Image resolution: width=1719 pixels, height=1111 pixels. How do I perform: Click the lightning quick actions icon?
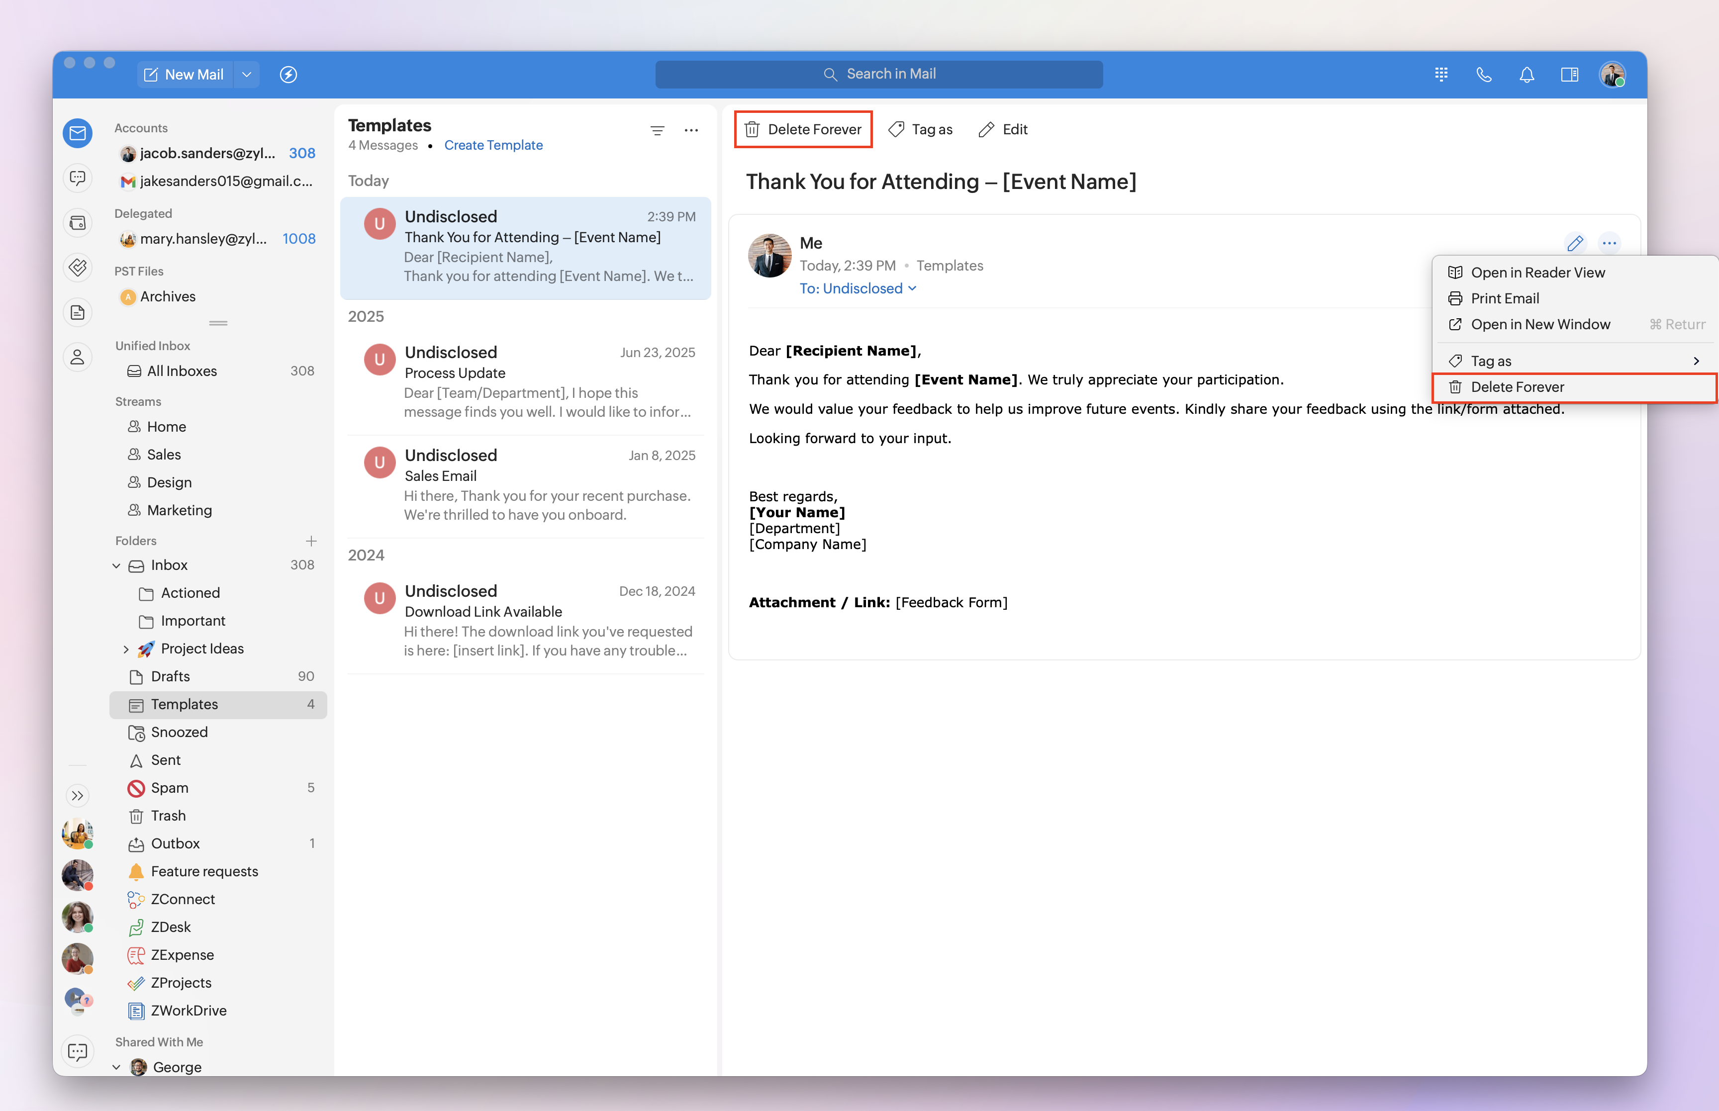coord(288,74)
